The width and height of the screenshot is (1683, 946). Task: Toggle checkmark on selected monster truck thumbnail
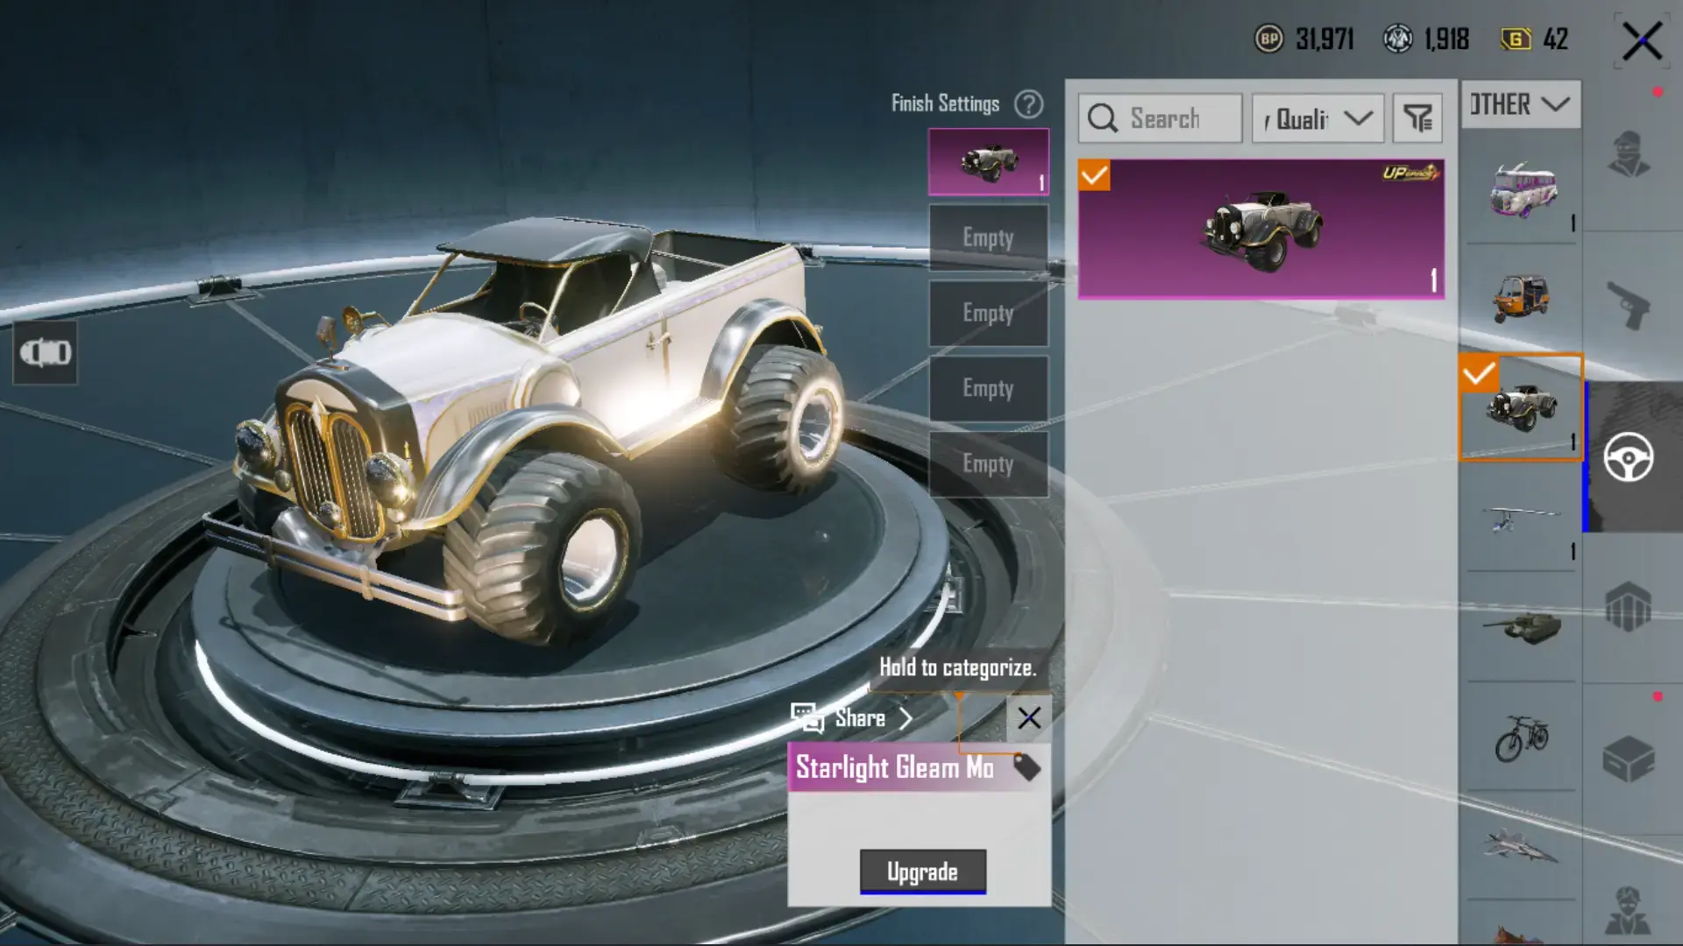click(1479, 374)
